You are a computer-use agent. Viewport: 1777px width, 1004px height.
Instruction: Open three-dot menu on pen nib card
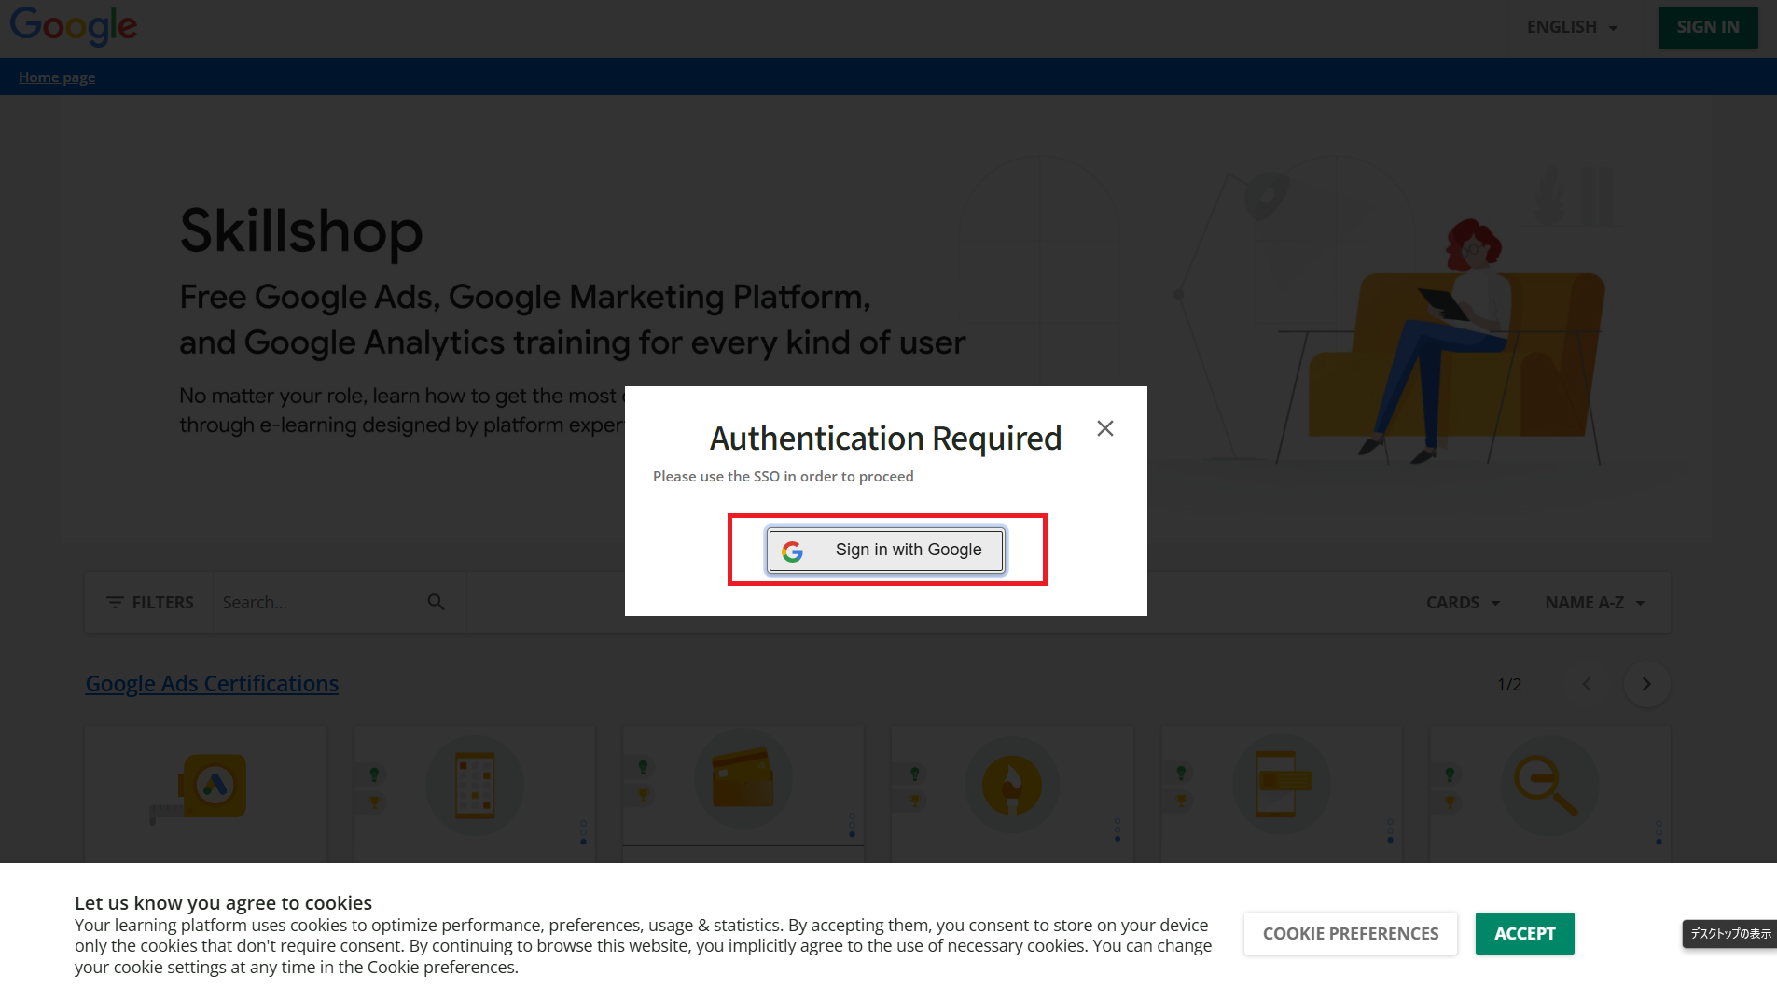click(x=1118, y=829)
